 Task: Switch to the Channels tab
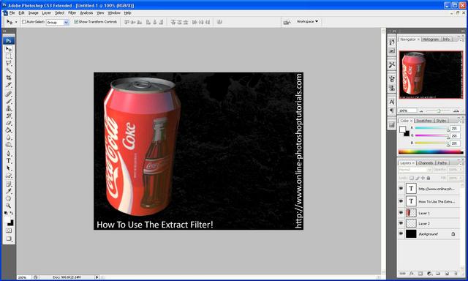tap(426, 162)
